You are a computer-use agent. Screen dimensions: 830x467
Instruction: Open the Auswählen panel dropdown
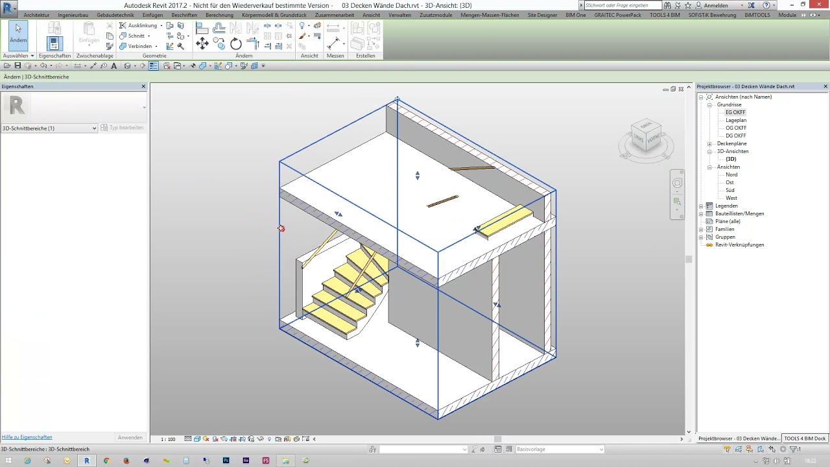coord(18,56)
